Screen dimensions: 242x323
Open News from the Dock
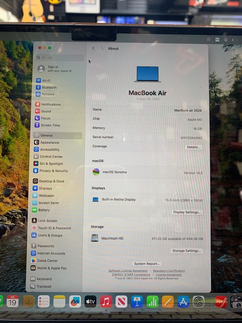pyautogui.click(x=121, y=301)
